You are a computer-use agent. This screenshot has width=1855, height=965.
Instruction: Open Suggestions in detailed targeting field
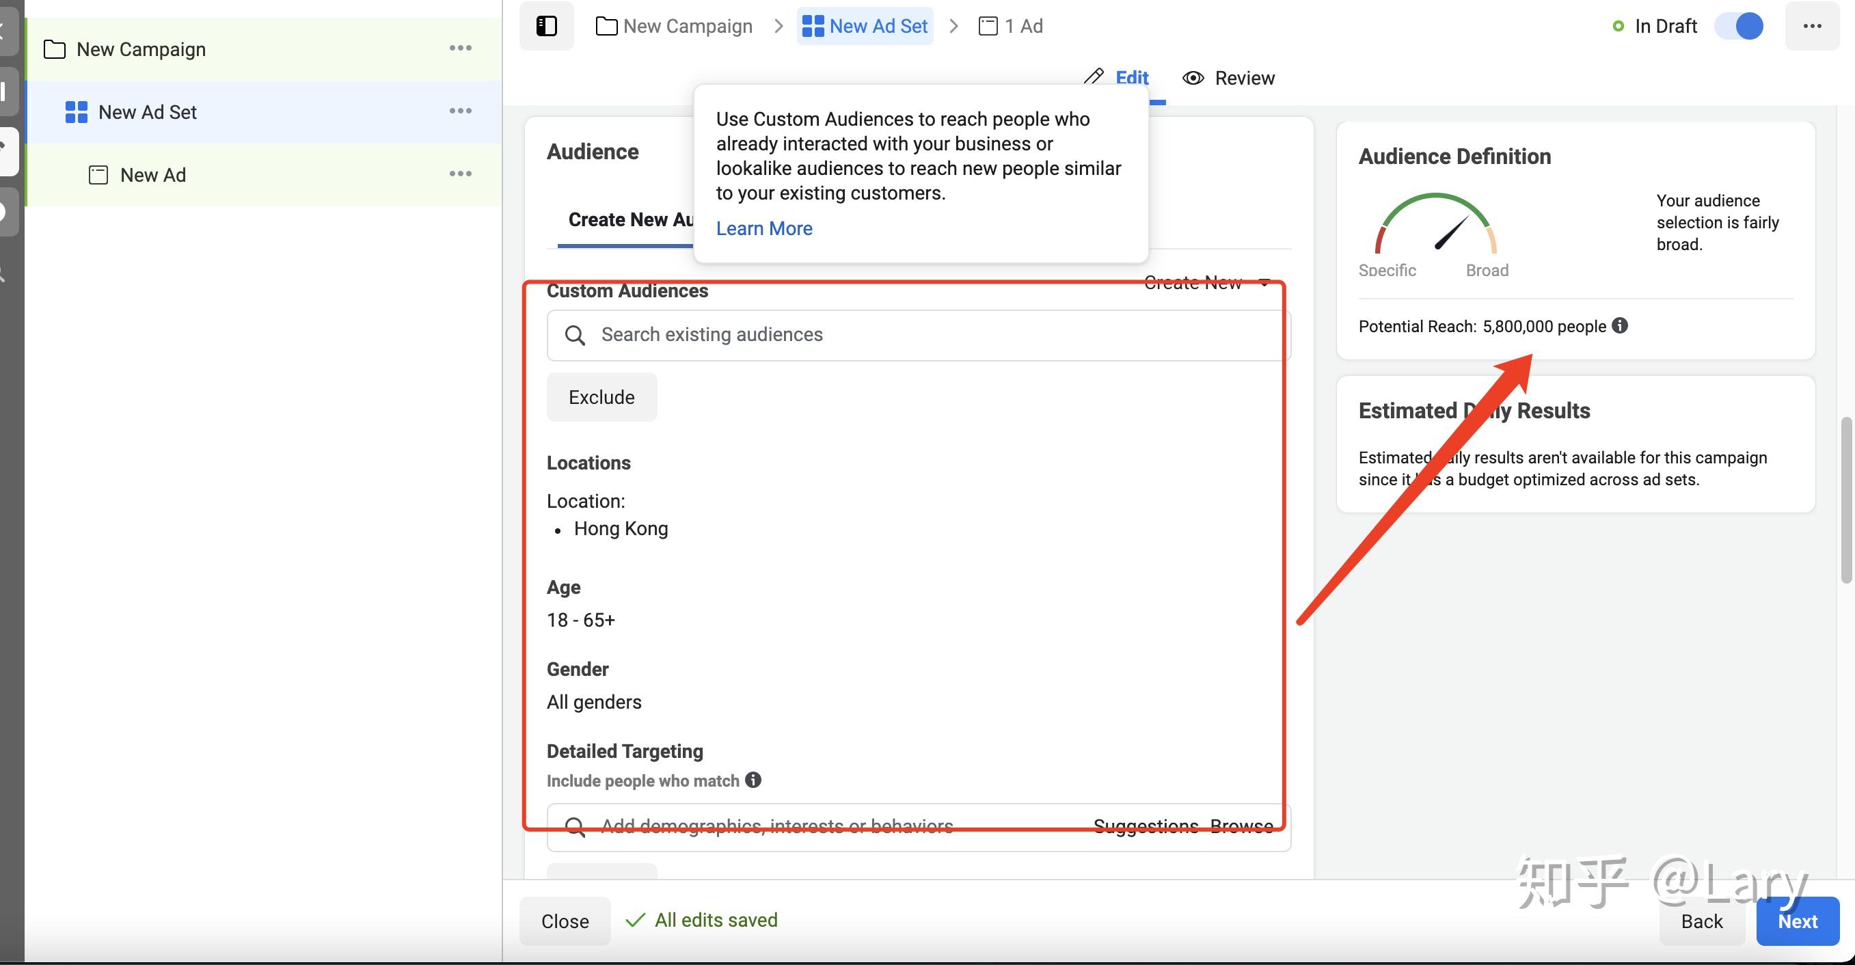coord(1145,826)
